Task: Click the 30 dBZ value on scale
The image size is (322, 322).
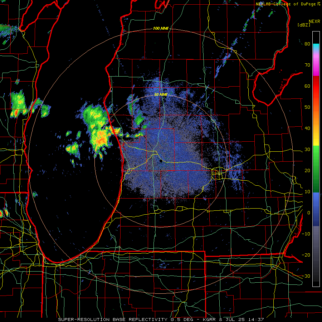Action: tap(307, 150)
